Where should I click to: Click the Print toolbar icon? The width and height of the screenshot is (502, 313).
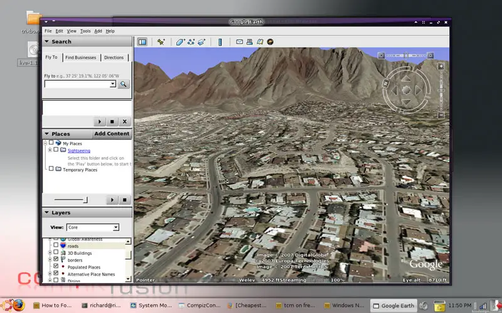pos(250,41)
